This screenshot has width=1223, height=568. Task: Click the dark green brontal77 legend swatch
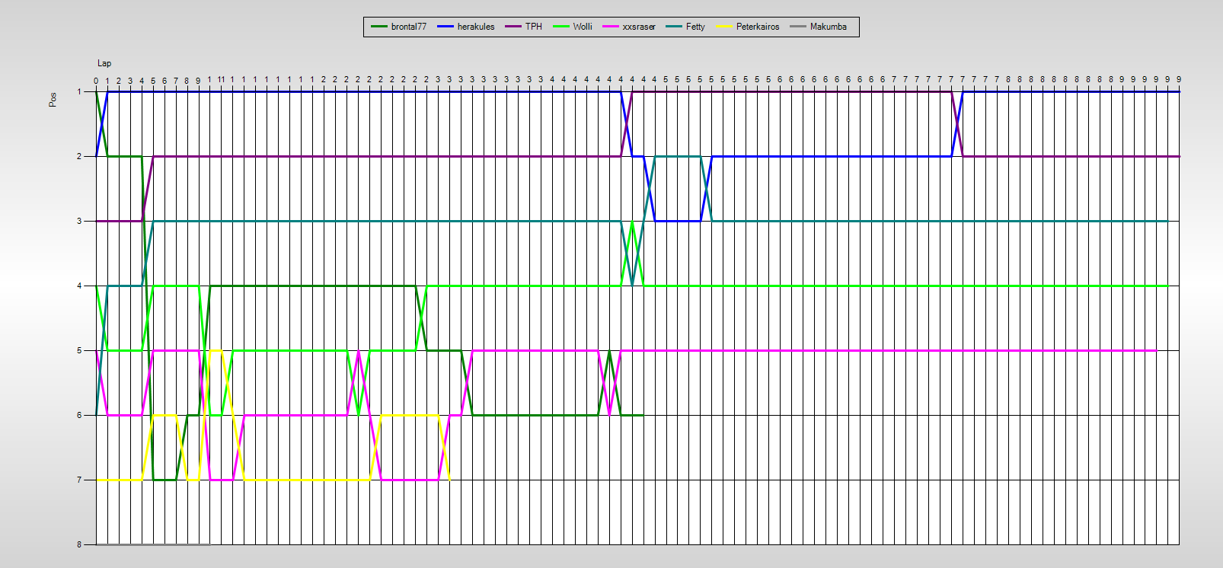[x=379, y=27]
